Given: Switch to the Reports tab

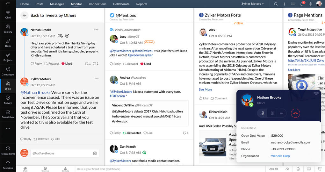Looking at the screenshot, I should (x=141, y=4).
